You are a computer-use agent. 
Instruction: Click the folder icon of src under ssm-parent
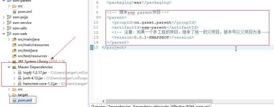click(14, 6)
